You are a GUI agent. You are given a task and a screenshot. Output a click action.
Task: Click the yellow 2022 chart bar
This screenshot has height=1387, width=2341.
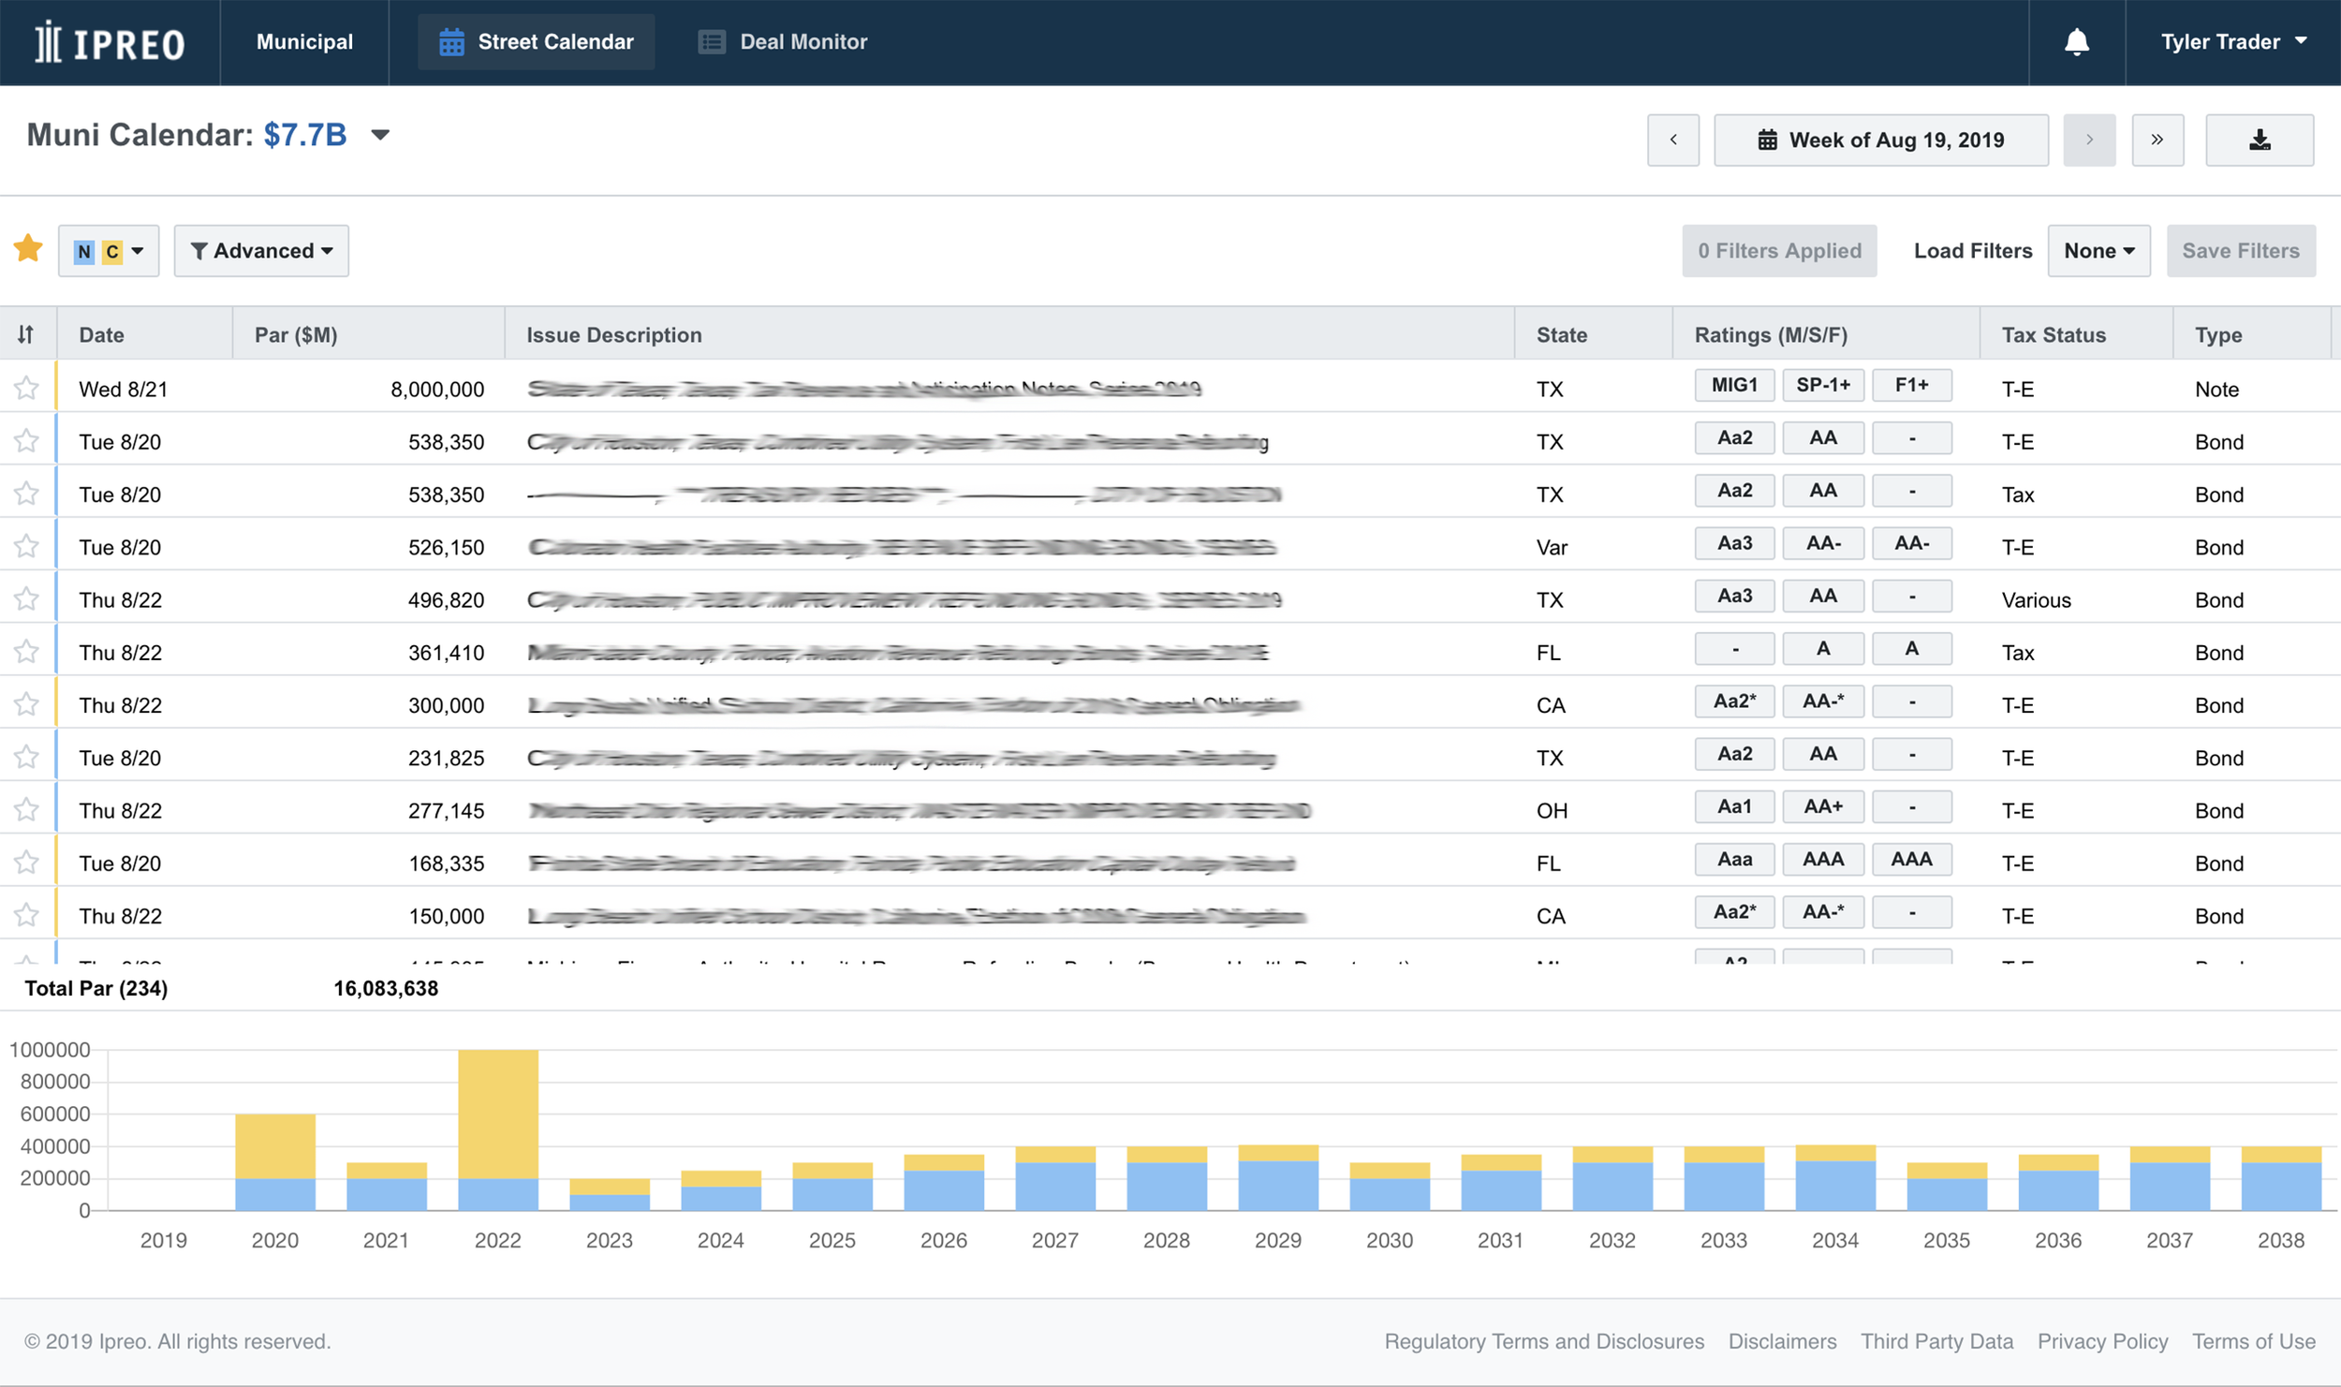pos(498,1113)
